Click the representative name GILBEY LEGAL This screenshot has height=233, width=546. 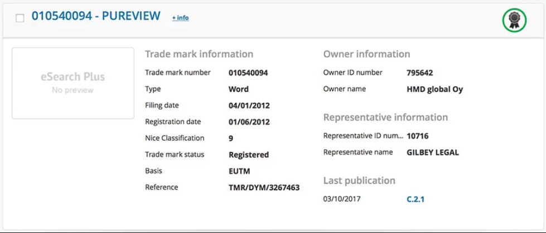[x=433, y=152]
